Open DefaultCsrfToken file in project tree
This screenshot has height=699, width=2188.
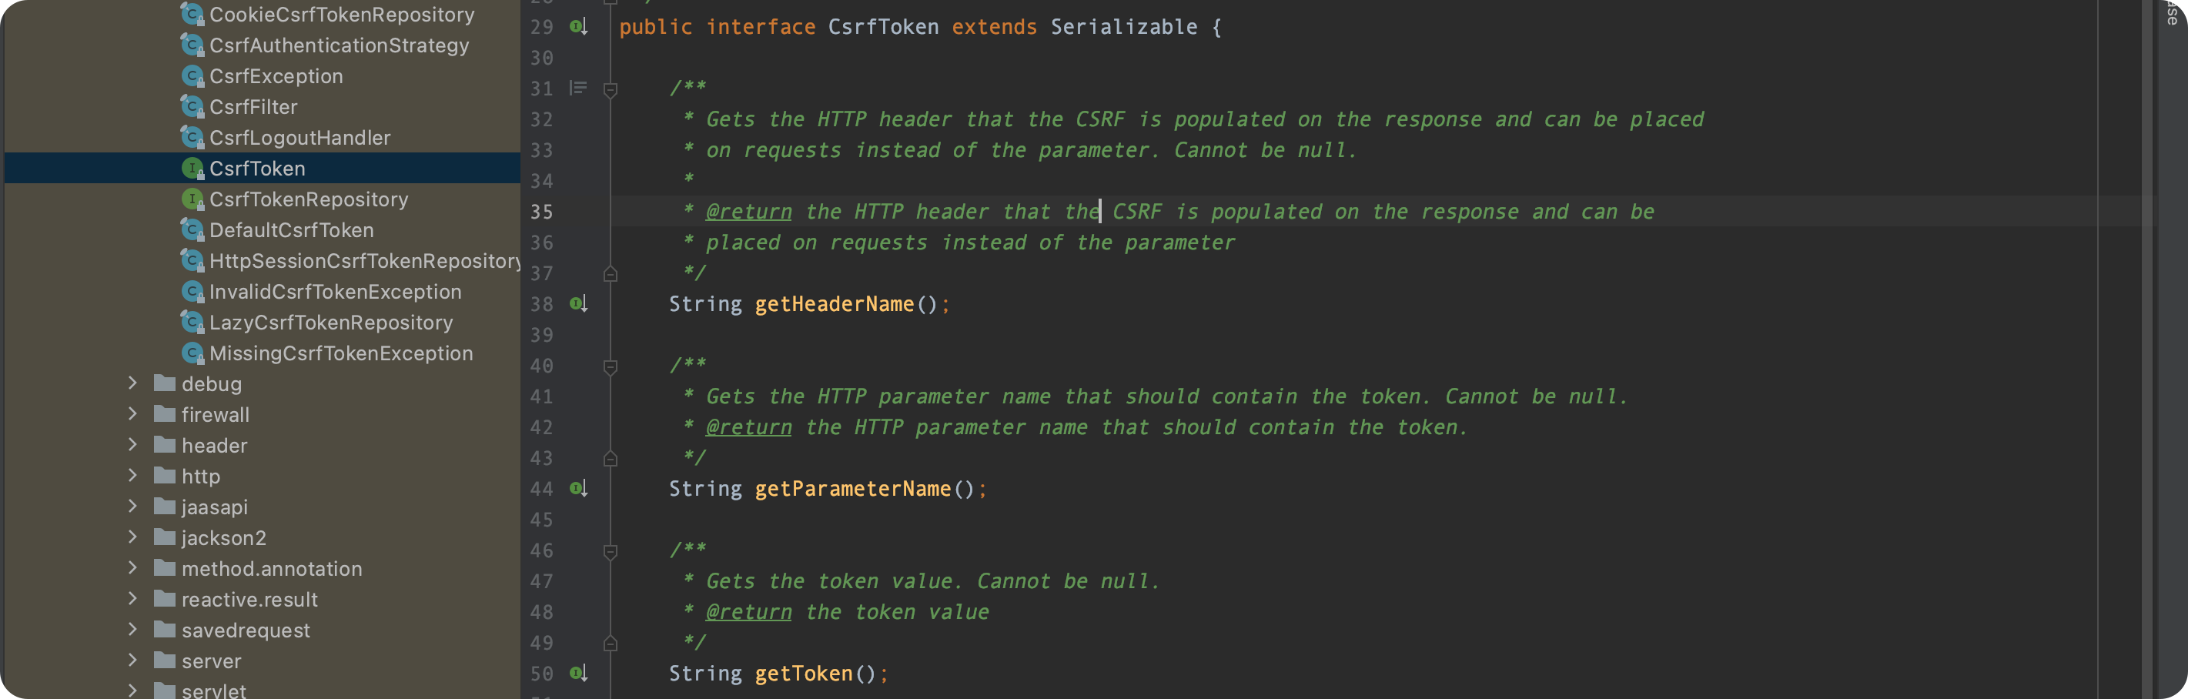click(291, 230)
